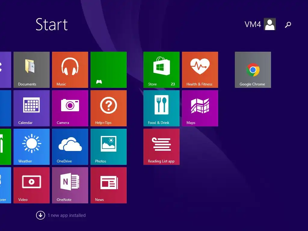This screenshot has height=231, width=308.
Task: Click the down arrow to show all apps
Action: (x=41, y=215)
